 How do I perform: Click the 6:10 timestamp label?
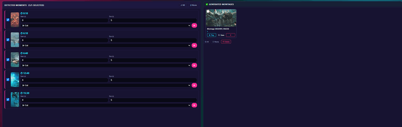pos(24,33)
